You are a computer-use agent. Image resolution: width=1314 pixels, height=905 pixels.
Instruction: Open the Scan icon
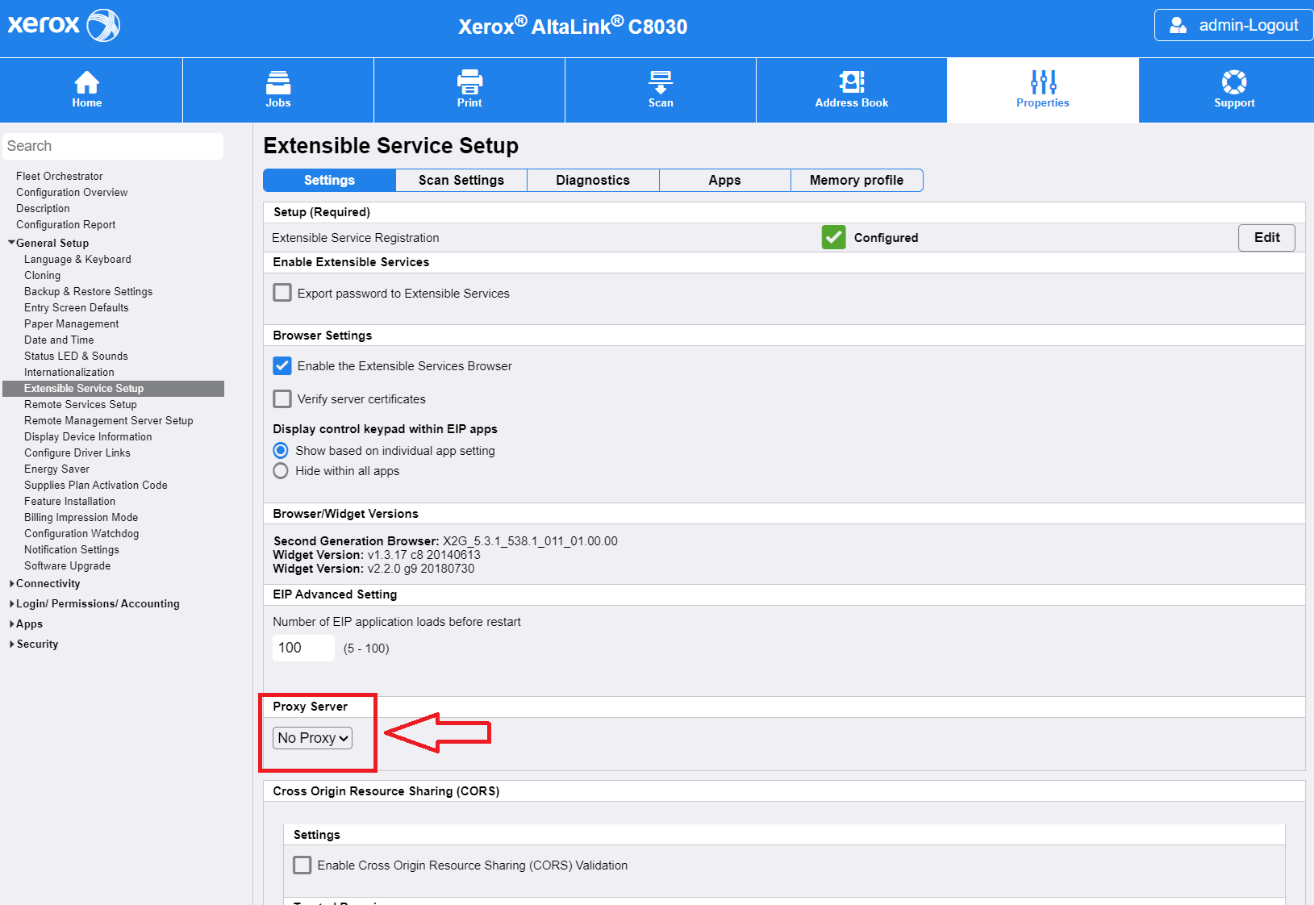point(661,82)
